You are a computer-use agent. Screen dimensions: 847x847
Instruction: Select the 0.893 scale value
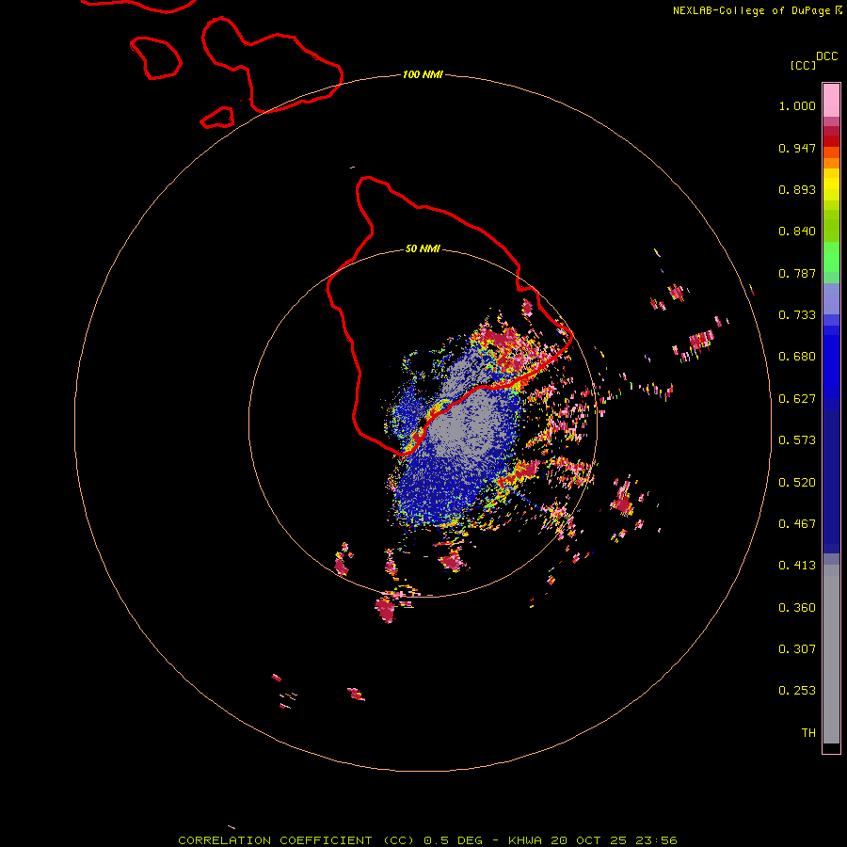click(797, 189)
